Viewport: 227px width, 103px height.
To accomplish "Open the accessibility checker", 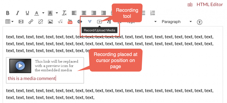I will coord(200,22).
